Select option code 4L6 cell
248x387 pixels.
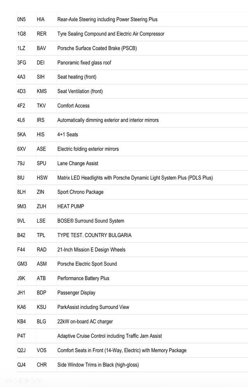click(x=21, y=120)
